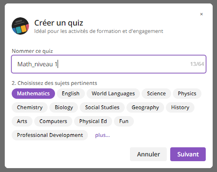Select the History subject tag
Screen dimensions: 217x172
[180, 107]
